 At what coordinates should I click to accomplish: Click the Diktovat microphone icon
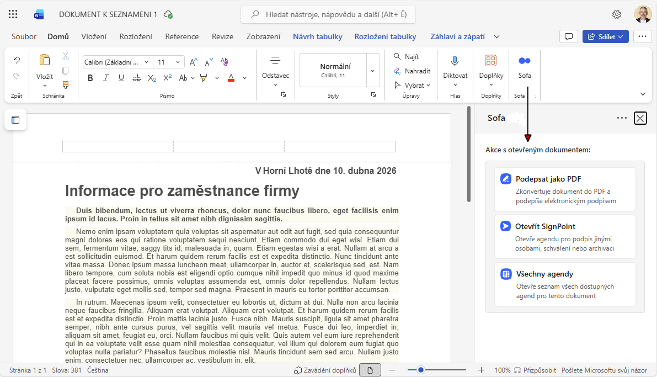[x=455, y=61]
